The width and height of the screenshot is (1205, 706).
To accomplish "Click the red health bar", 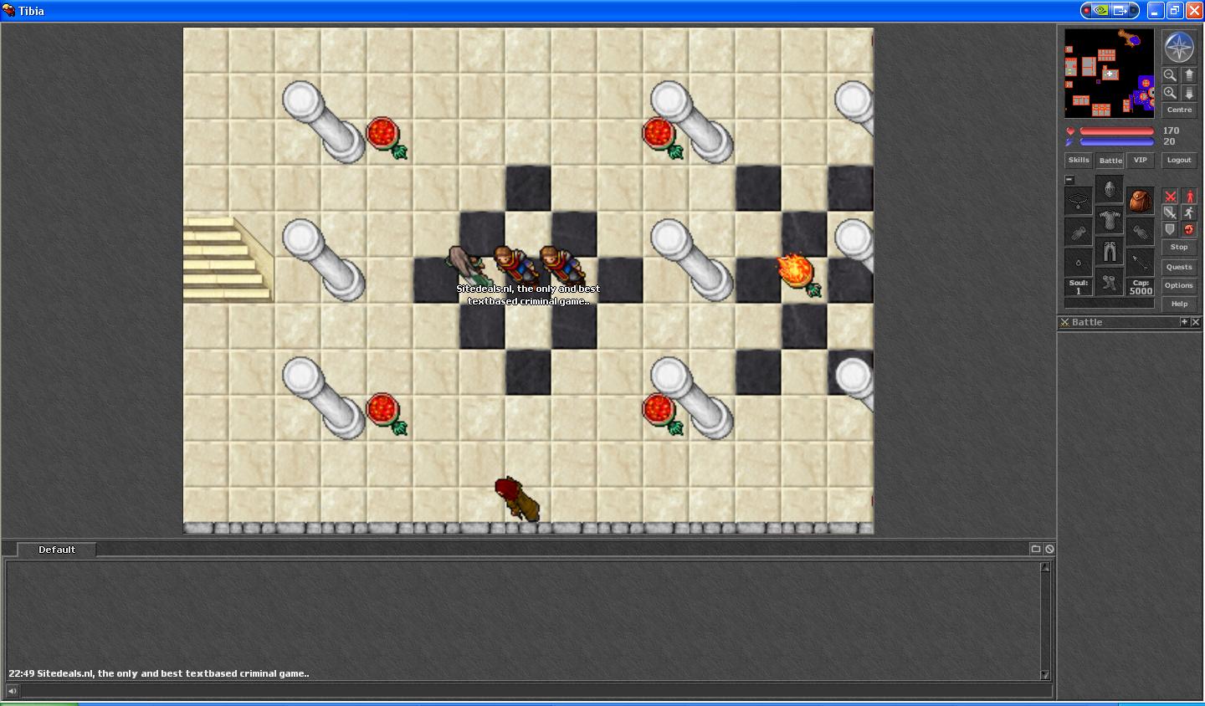I will coord(1117,131).
